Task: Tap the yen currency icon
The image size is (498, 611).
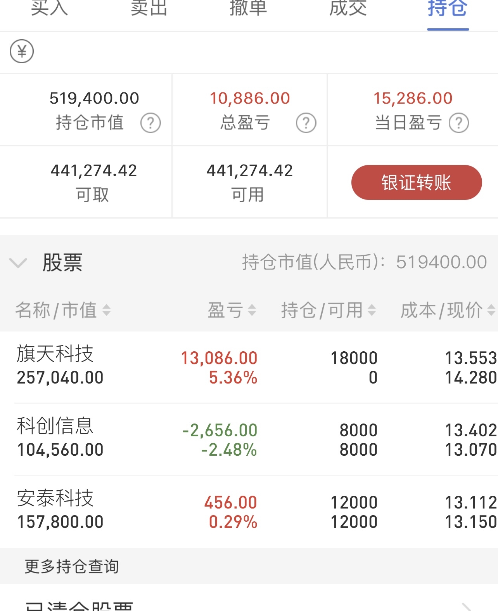Action: tap(22, 51)
